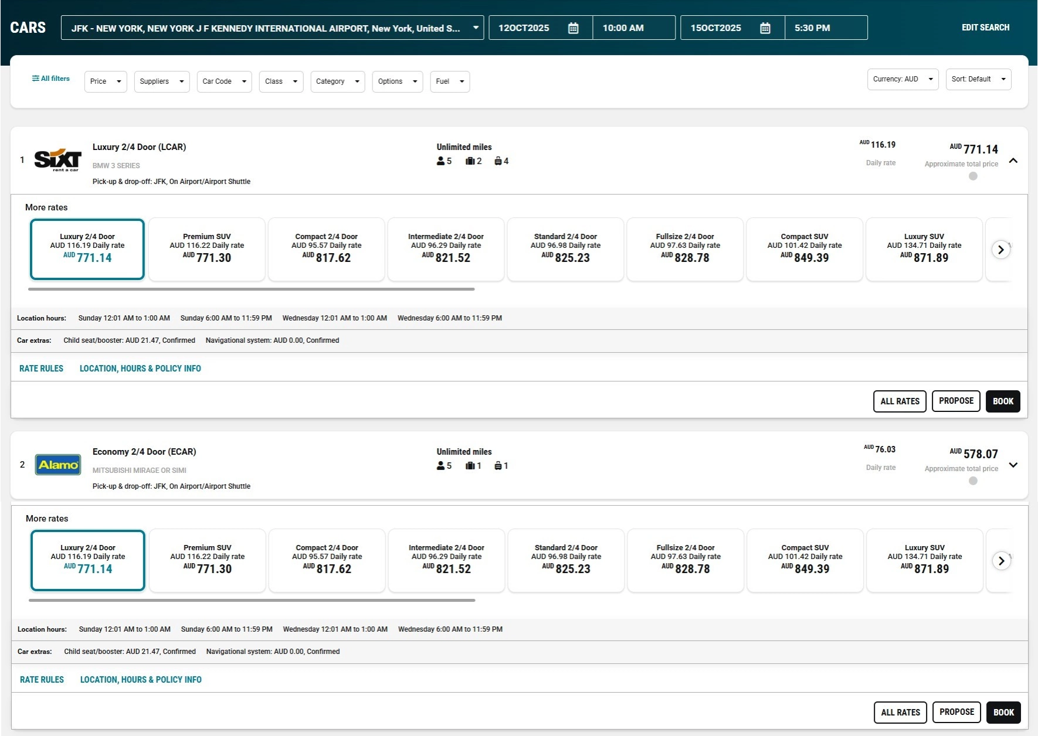Open RATE RULES for the Alamo listing

click(41, 679)
